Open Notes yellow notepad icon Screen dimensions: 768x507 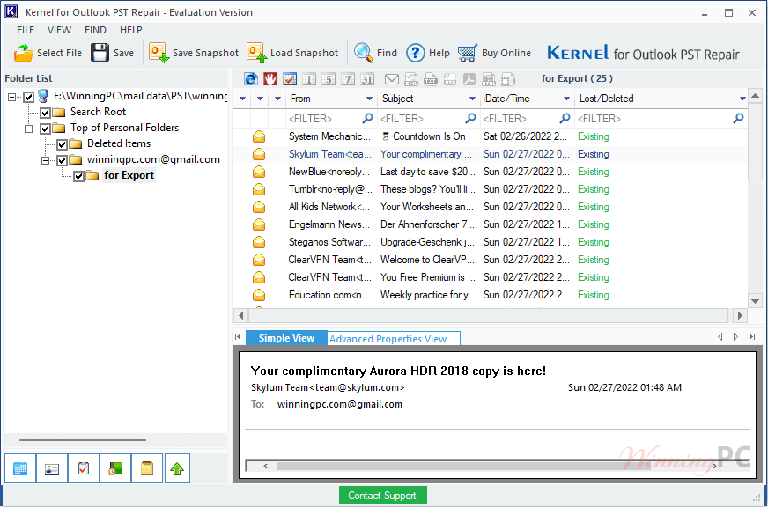(x=147, y=468)
